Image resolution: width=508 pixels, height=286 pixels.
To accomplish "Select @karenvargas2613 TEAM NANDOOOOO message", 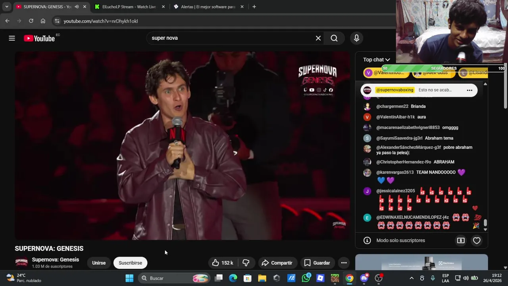I will (x=421, y=176).
